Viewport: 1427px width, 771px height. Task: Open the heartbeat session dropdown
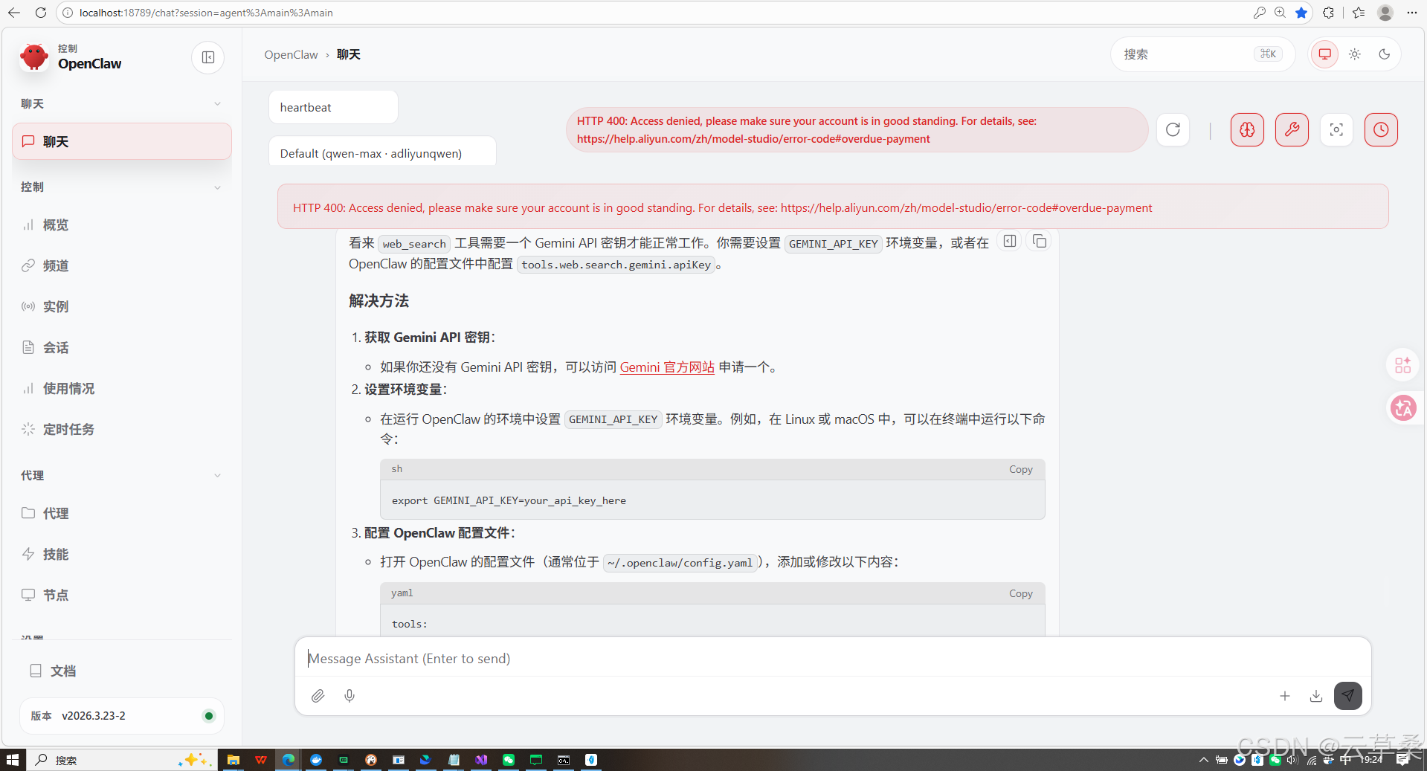click(333, 107)
